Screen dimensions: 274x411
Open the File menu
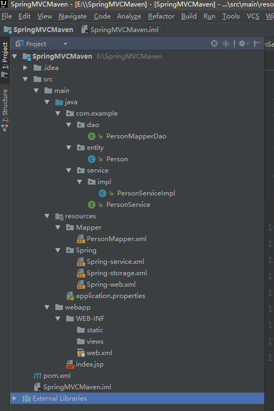7,16
